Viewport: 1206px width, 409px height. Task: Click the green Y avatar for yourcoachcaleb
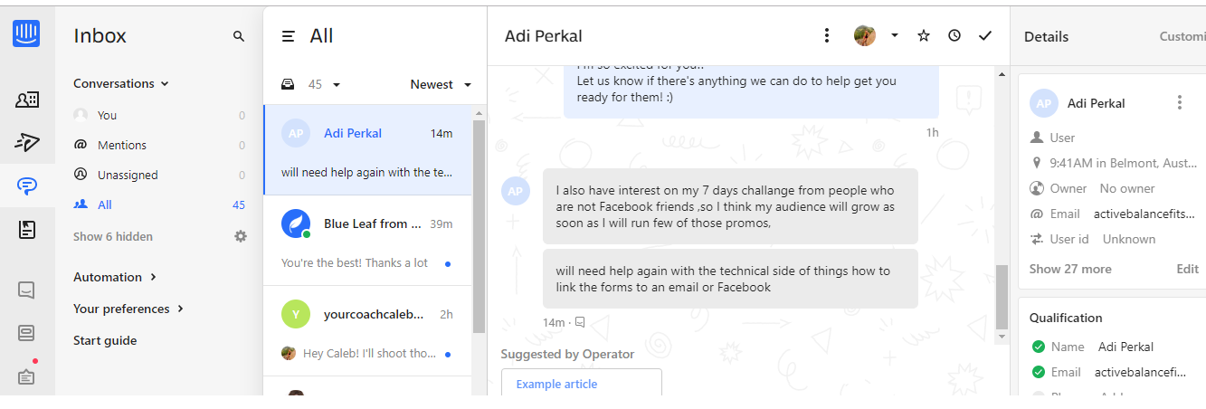coord(296,314)
